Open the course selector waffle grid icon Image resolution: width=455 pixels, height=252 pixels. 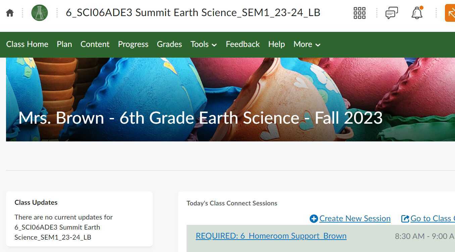tap(359, 13)
